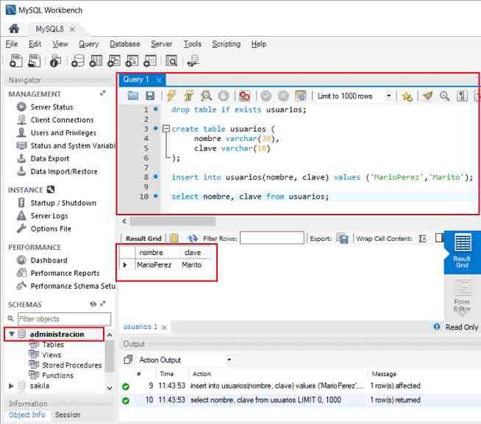
Task: Execute the query with the lightning bolt icon
Action: coord(171,96)
